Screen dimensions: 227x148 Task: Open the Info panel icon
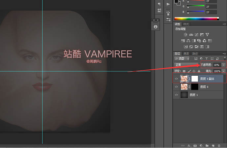[156, 27]
